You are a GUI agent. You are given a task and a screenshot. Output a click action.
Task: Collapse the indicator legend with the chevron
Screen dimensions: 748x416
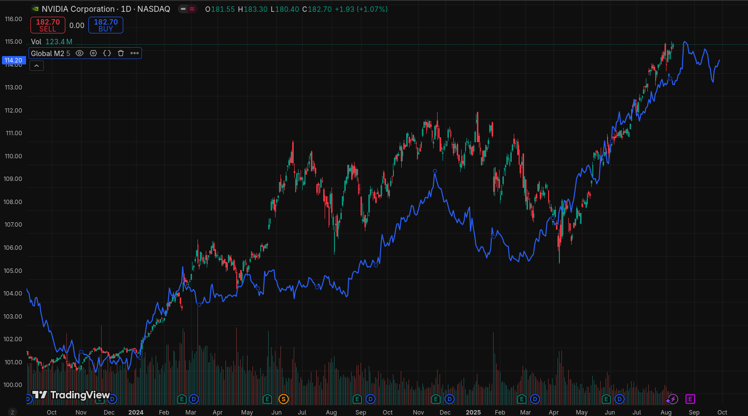tap(36, 65)
